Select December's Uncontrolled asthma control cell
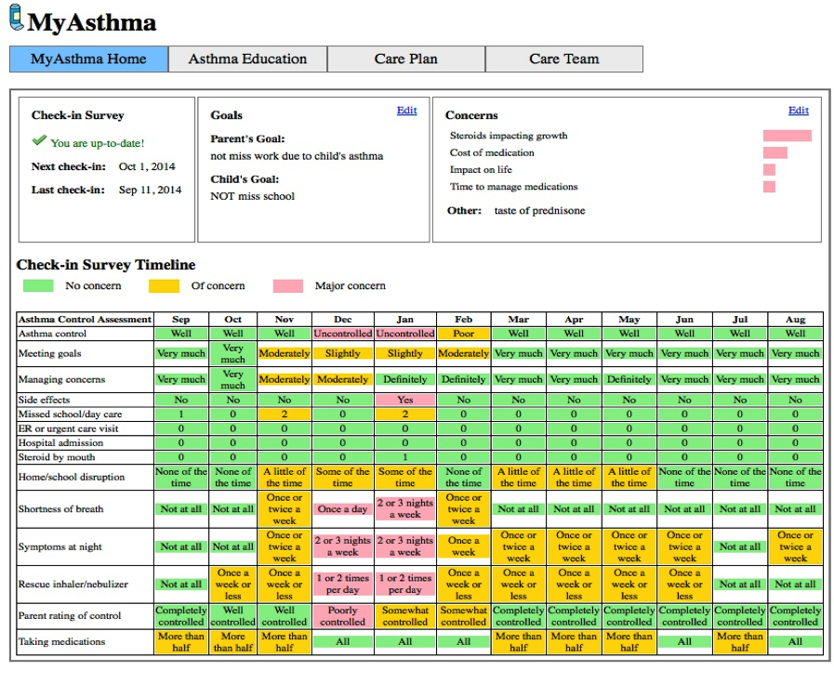Image resolution: width=834 pixels, height=684 pixels. tap(342, 334)
